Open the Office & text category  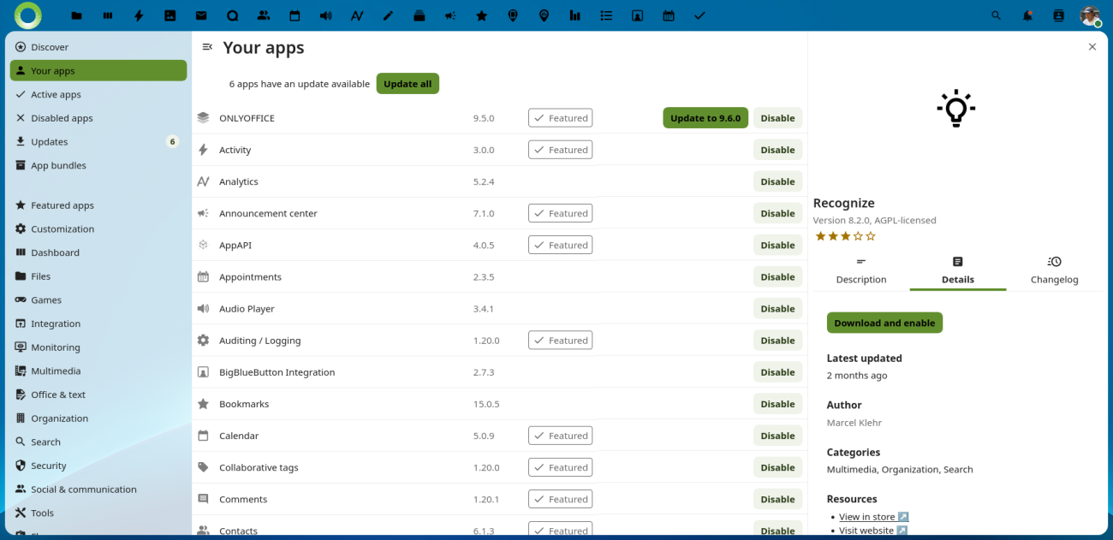pos(98,395)
